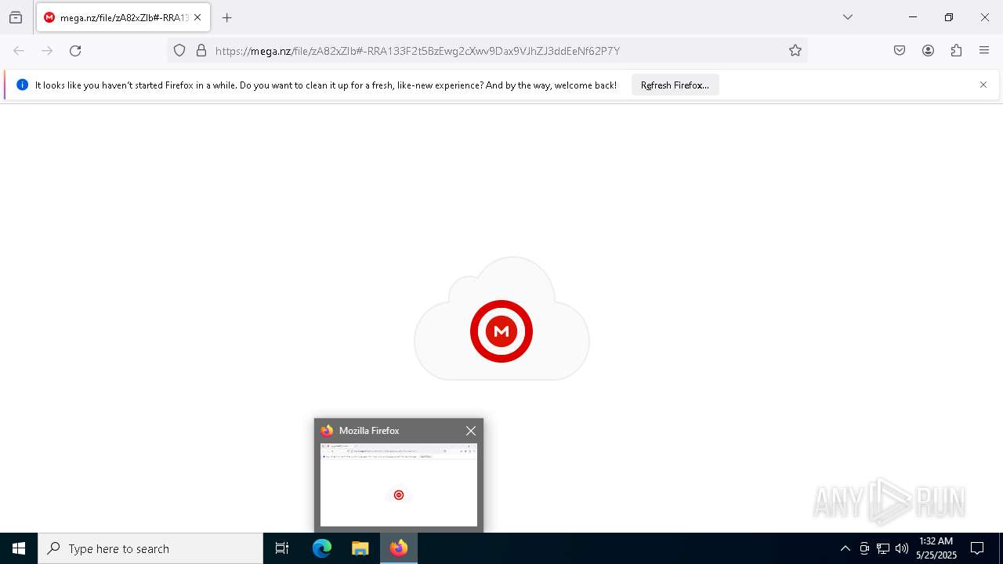Minimize the Firefox window
This screenshot has height=564, width=1003.
coord(913,17)
